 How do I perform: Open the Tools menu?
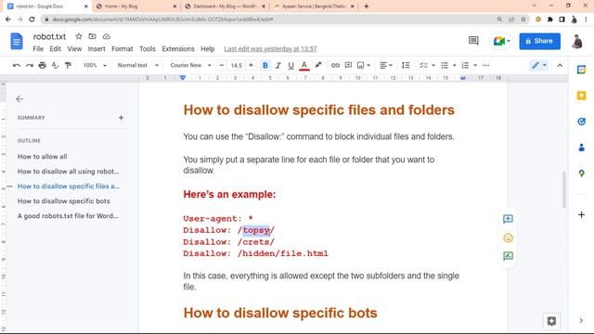coord(147,49)
